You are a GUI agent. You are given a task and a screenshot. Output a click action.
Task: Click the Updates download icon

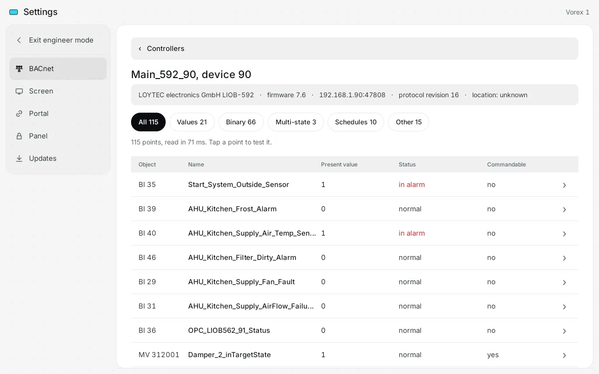(x=19, y=158)
